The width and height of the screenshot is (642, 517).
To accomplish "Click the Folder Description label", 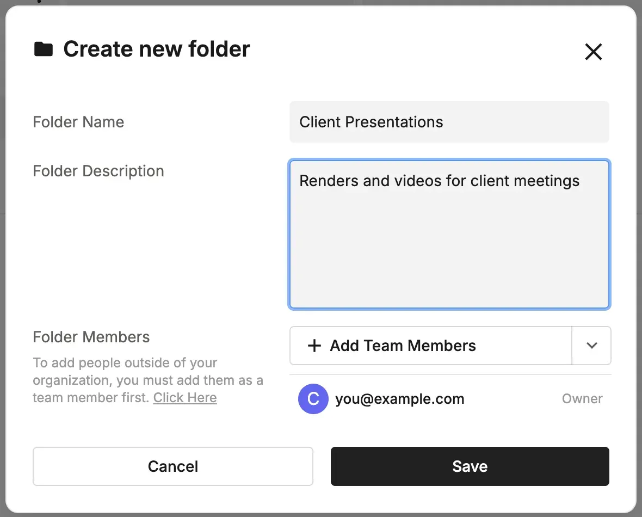I will point(98,171).
